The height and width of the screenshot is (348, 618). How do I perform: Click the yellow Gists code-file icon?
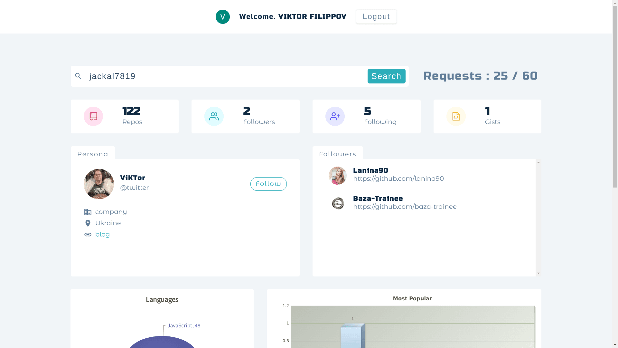[x=456, y=116]
